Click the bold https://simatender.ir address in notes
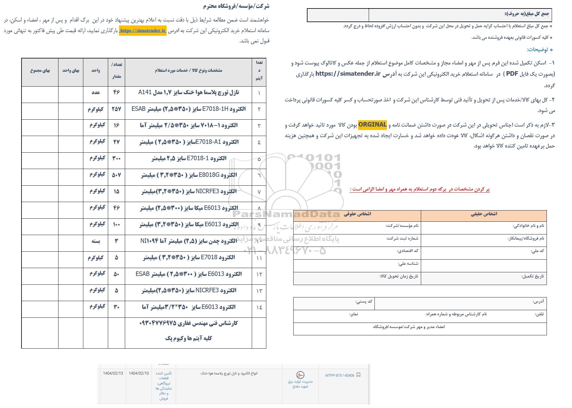The height and width of the screenshot is (408, 572). tap(348, 74)
